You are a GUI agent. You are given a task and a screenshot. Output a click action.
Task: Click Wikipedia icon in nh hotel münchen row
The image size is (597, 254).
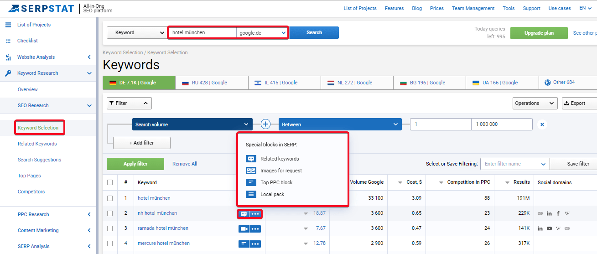pos(567,213)
